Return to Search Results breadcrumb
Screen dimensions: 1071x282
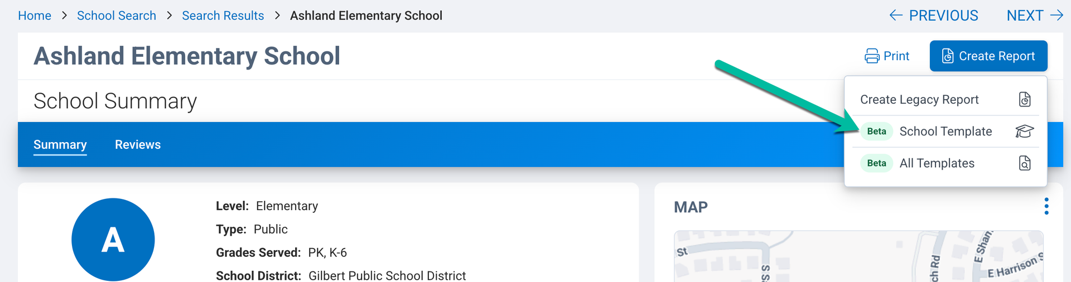pyautogui.click(x=223, y=16)
